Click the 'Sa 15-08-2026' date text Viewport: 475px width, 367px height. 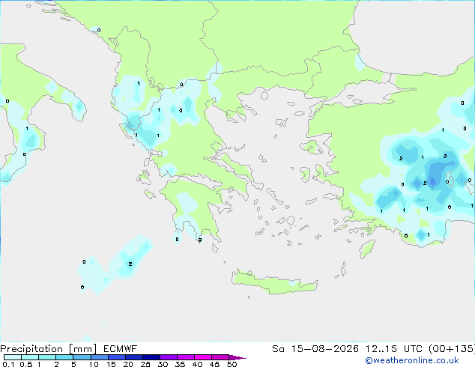pyautogui.click(x=315, y=349)
